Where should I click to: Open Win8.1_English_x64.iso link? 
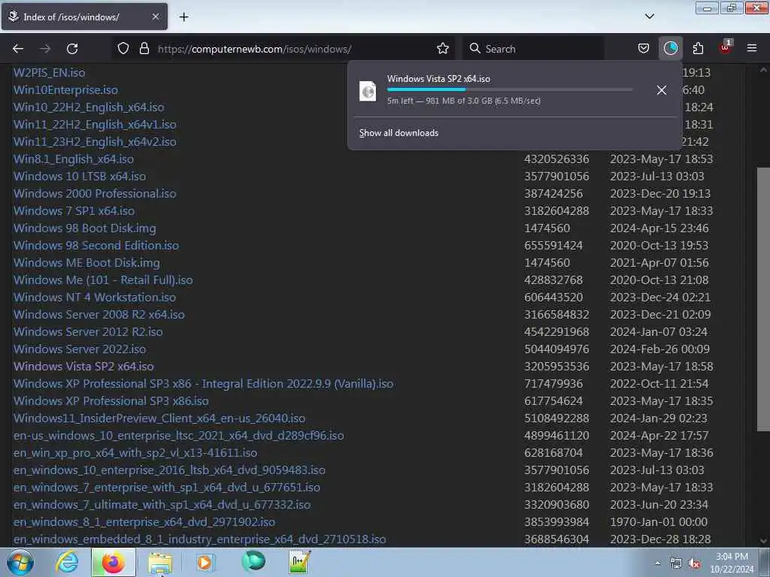click(74, 159)
